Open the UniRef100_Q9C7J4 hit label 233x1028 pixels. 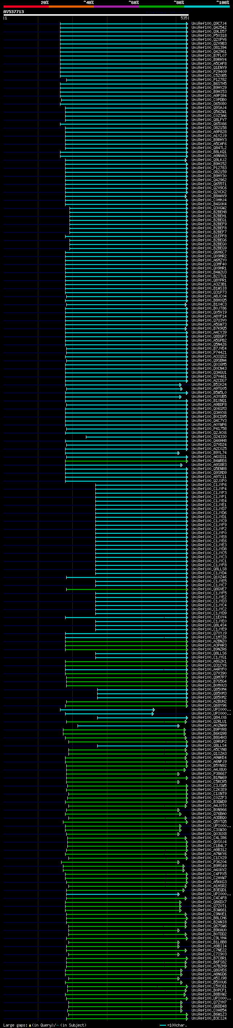(209, 24)
